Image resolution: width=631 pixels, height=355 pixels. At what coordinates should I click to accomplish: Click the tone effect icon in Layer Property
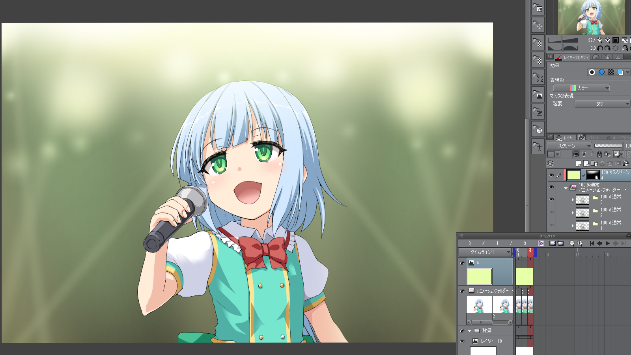[x=611, y=72]
